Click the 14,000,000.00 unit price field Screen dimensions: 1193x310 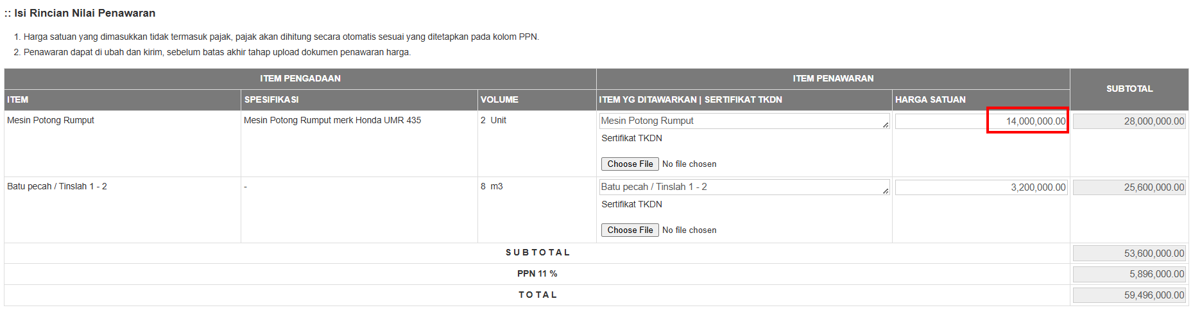click(x=981, y=121)
